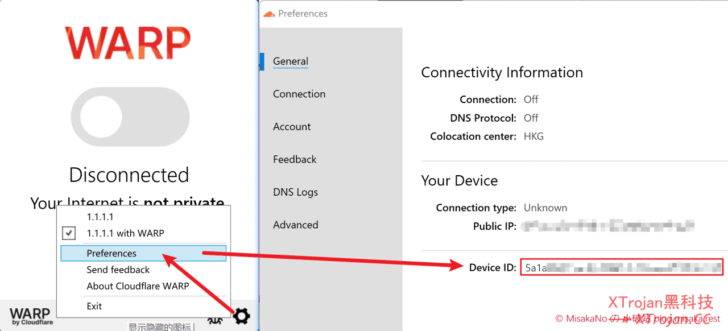The height and width of the screenshot is (331, 728).
Task: Exit the WARP application via the menu
Action: coord(94,306)
